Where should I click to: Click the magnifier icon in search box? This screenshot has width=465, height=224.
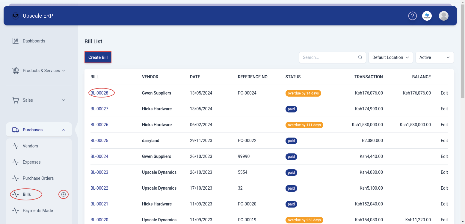coord(360,57)
